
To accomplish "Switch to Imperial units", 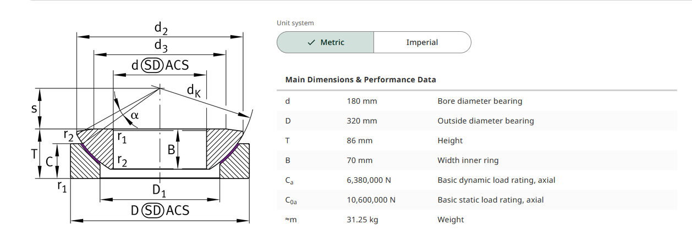I will tap(422, 42).
